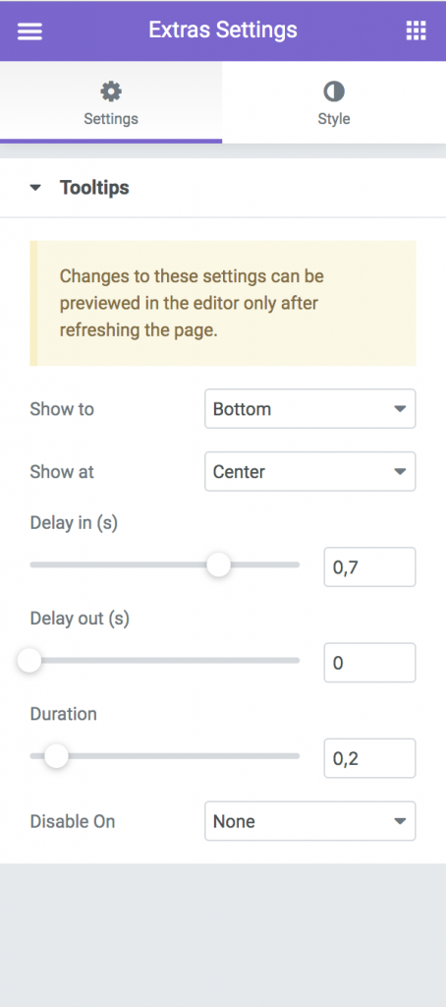This screenshot has width=446, height=1007.
Task: Click the Delay in slider track end
Action: [295, 565]
